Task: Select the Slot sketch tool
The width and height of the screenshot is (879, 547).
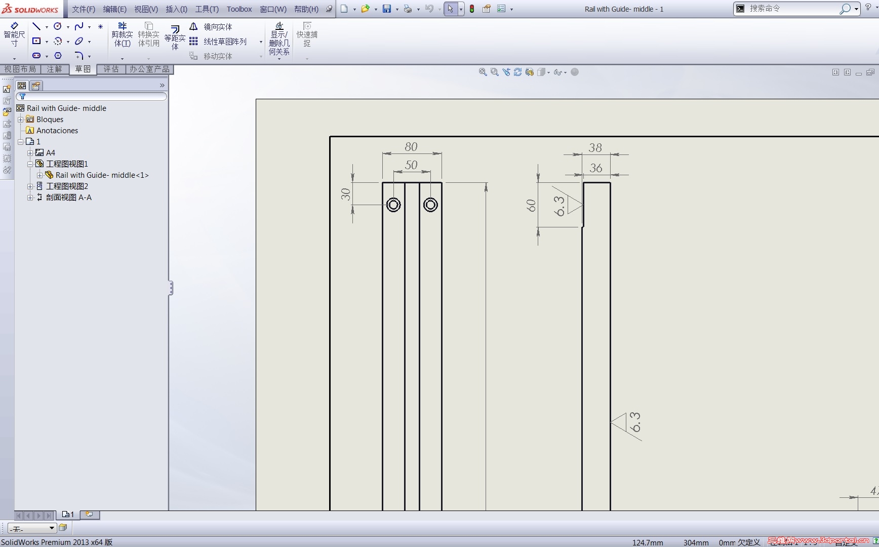Action: click(x=36, y=55)
